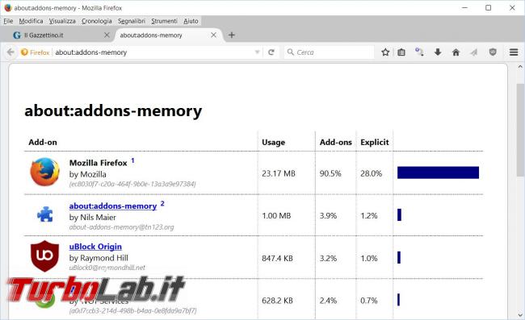Click the Explicit column header
Screen dimensions: 525x320
coord(375,143)
